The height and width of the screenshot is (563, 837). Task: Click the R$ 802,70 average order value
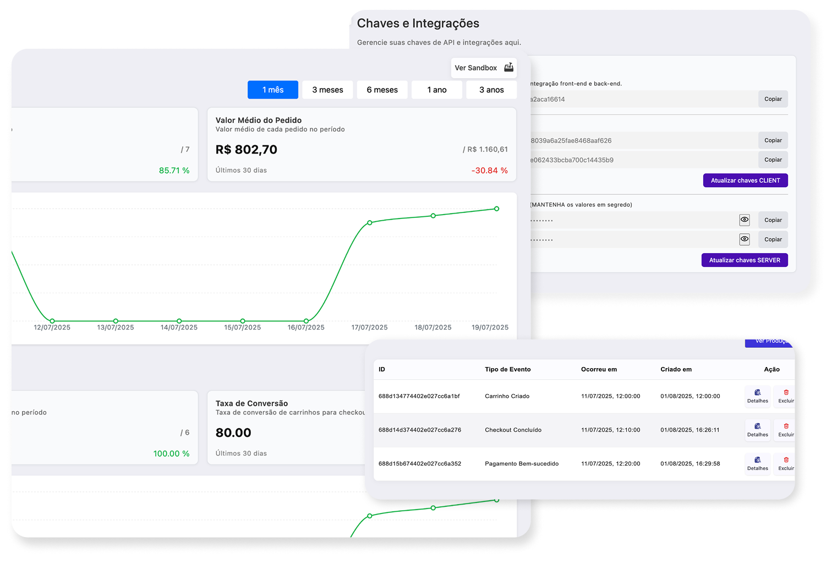point(246,150)
